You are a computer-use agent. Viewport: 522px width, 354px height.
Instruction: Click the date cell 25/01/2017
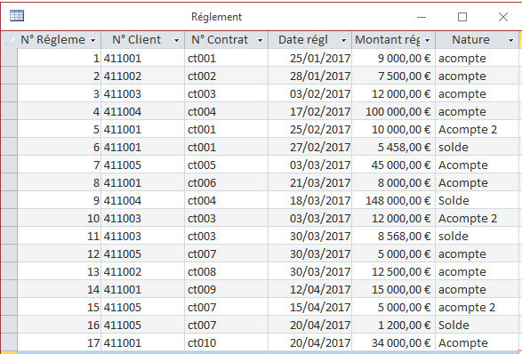tap(310, 58)
